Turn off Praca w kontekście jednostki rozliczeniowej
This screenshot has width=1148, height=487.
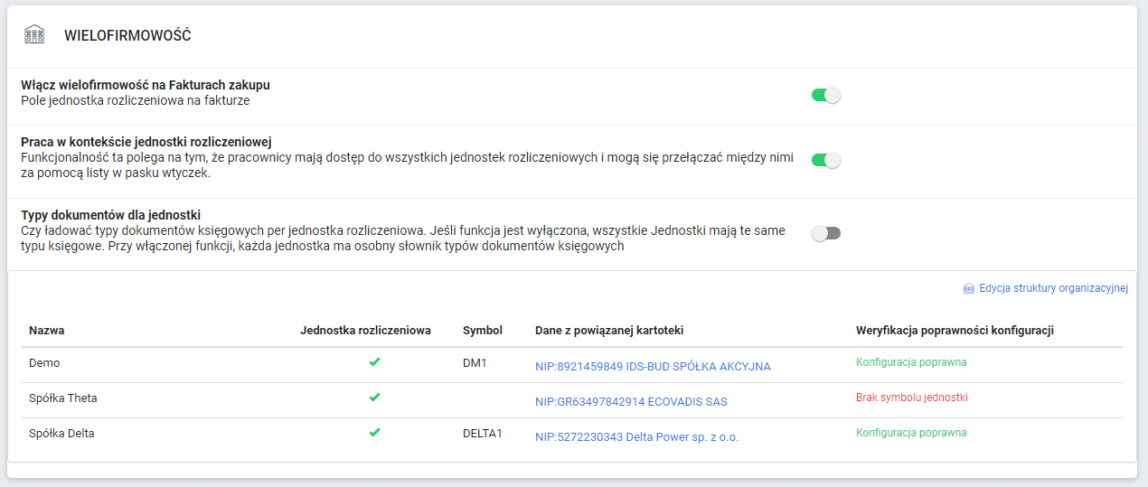point(826,160)
